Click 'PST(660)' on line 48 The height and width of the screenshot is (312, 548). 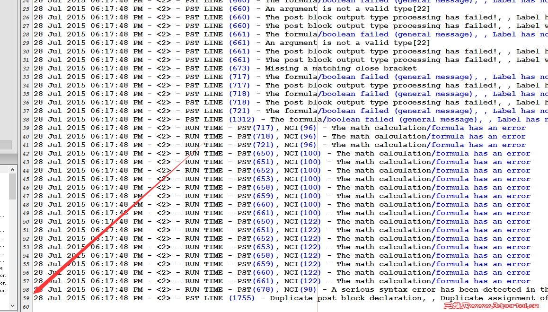[256, 205]
